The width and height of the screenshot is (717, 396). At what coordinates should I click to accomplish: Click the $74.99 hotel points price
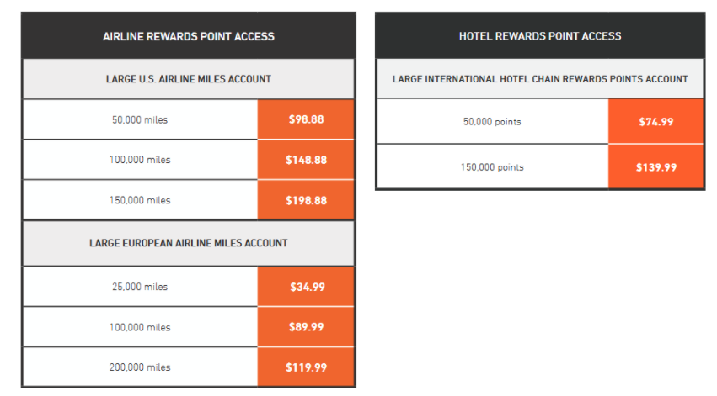[x=656, y=121]
